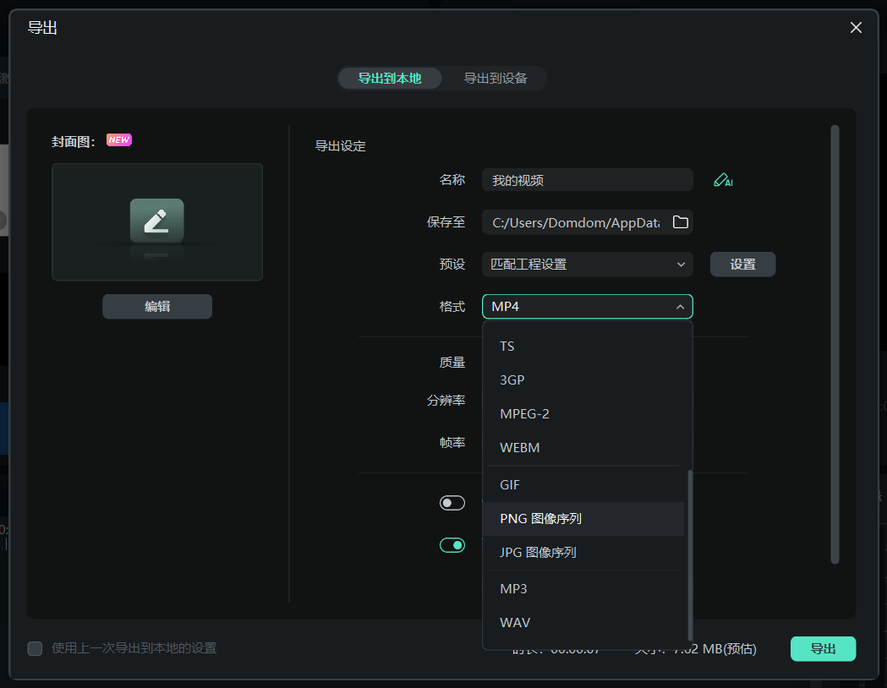Collapse the 格式 format dropdown
This screenshot has width=887, height=688.
[587, 306]
